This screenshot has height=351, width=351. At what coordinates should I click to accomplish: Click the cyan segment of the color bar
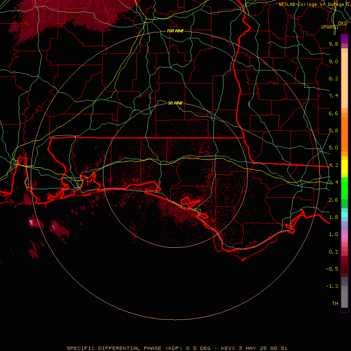[344, 214]
